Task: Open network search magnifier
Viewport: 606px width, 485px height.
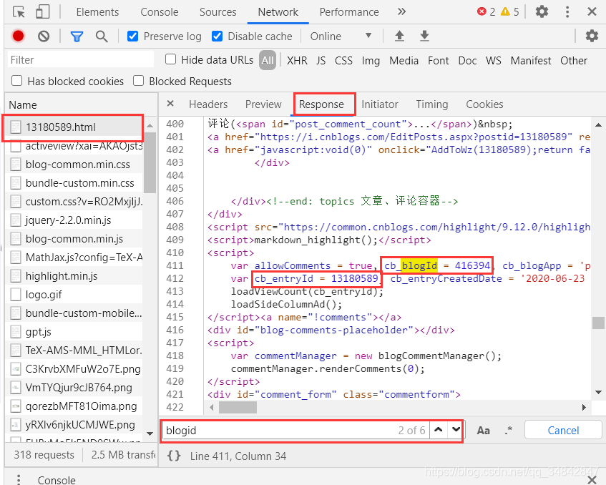Action: (102, 36)
